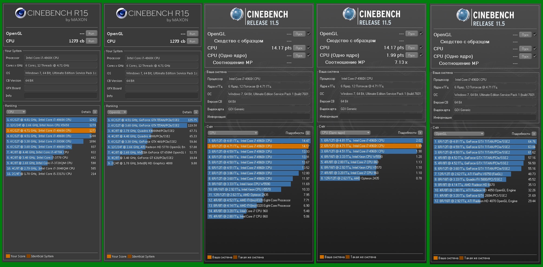This screenshot has height=267, width=543.
Task: Toggle CPU checkbox in R11.5 CPU-ranking window
Action: click(x=309, y=48)
